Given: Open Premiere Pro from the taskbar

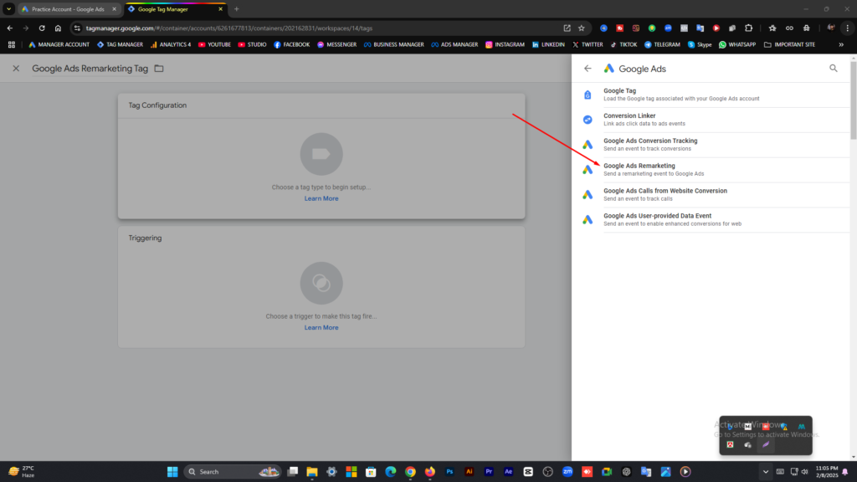Looking at the screenshot, I should (x=489, y=472).
